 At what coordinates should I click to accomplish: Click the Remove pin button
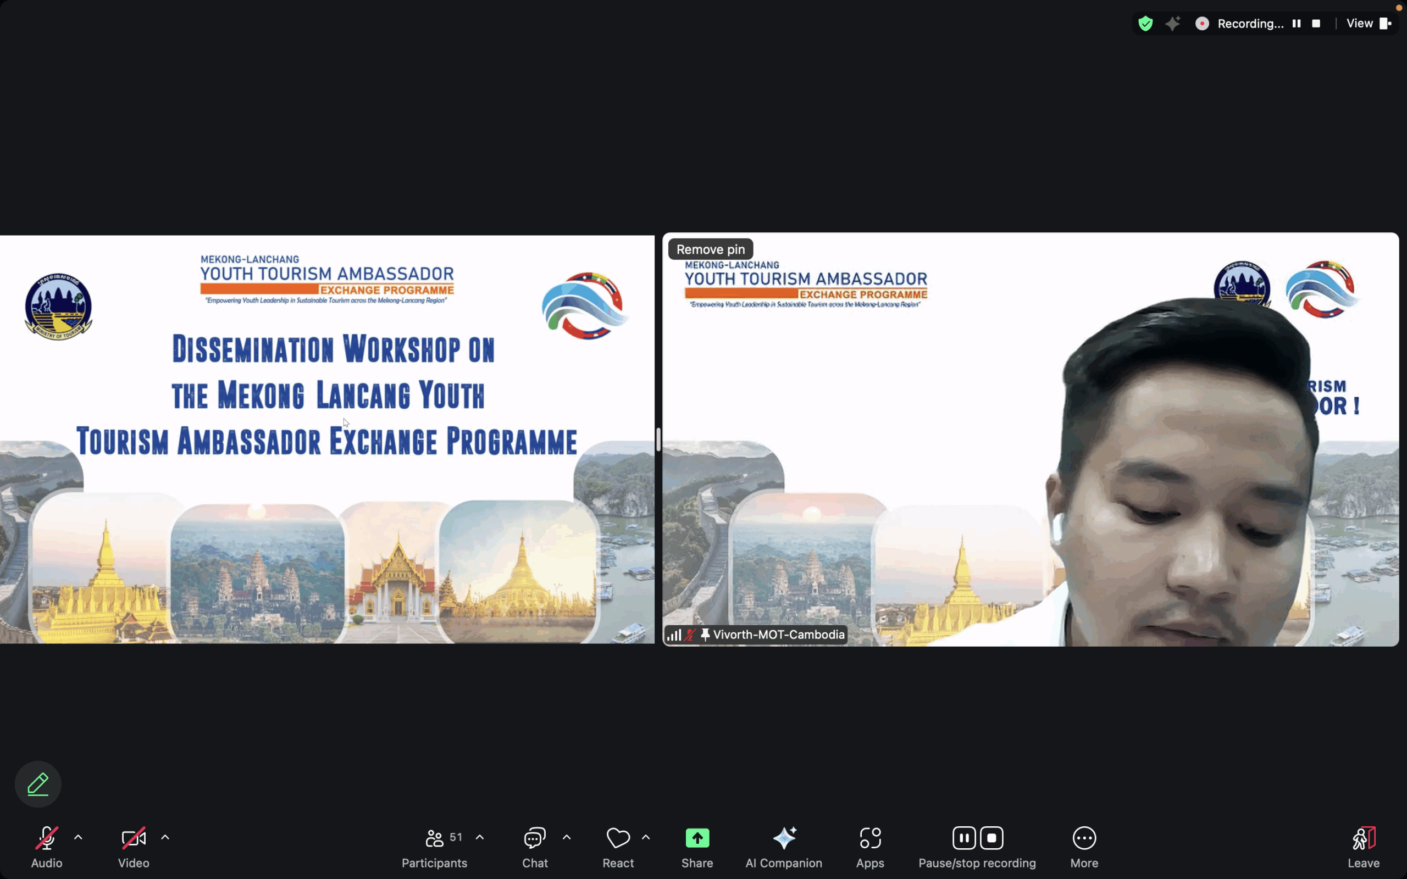(x=710, y=249)
